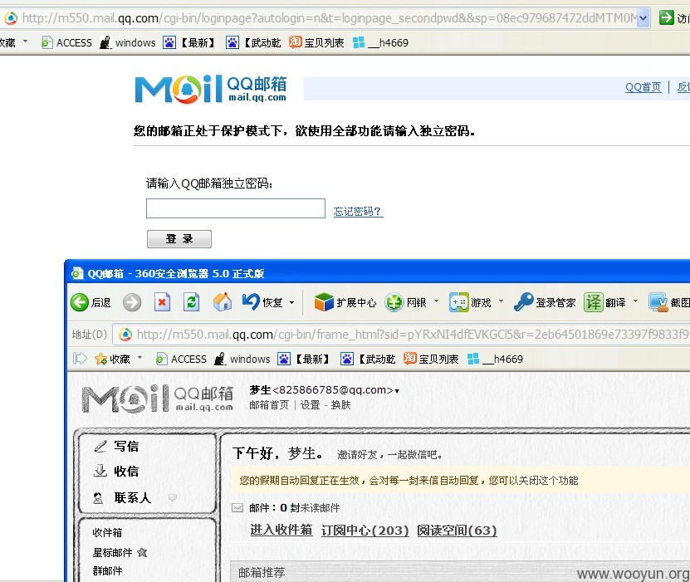Open the Extension Center (扩展中心) cube icon
690x582 pixels.
325,303
